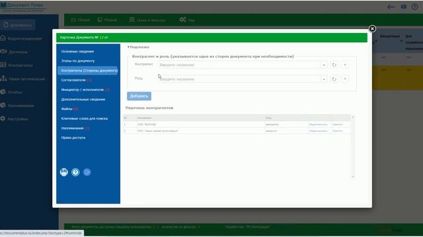The width and height of the screenshot is (423, 237).
Task: Switch to Ключевые слова для поиска tab
Action: 85,118
